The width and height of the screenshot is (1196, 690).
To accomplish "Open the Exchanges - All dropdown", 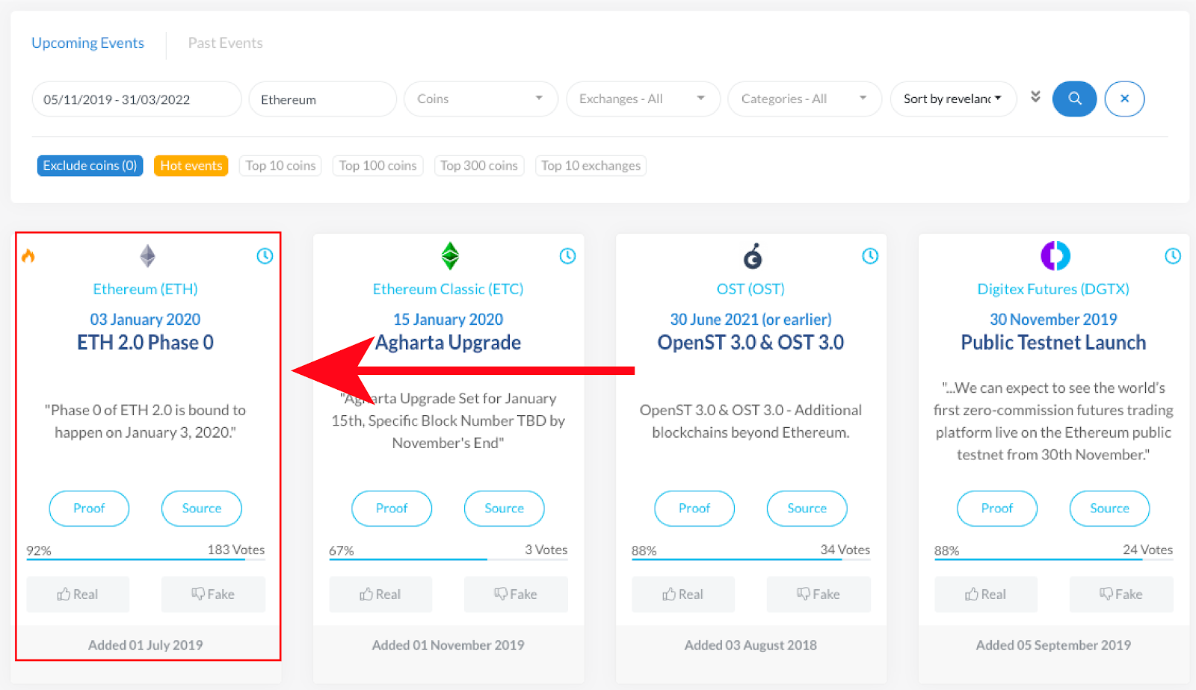I will click(x=643, y=99).
